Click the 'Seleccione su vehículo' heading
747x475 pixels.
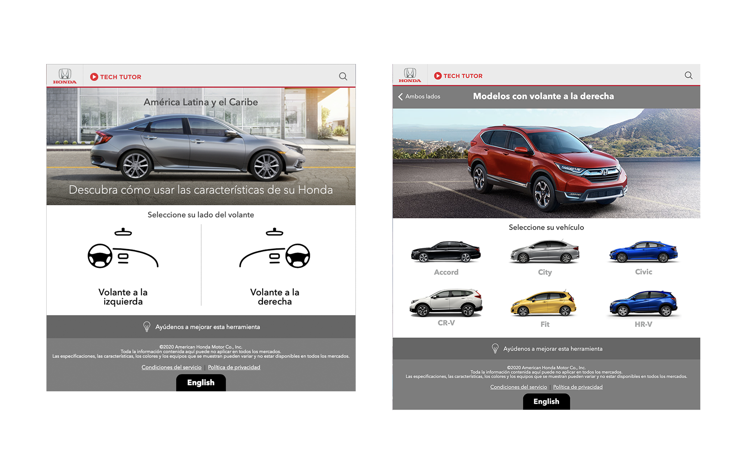click(x=546, y=227)
